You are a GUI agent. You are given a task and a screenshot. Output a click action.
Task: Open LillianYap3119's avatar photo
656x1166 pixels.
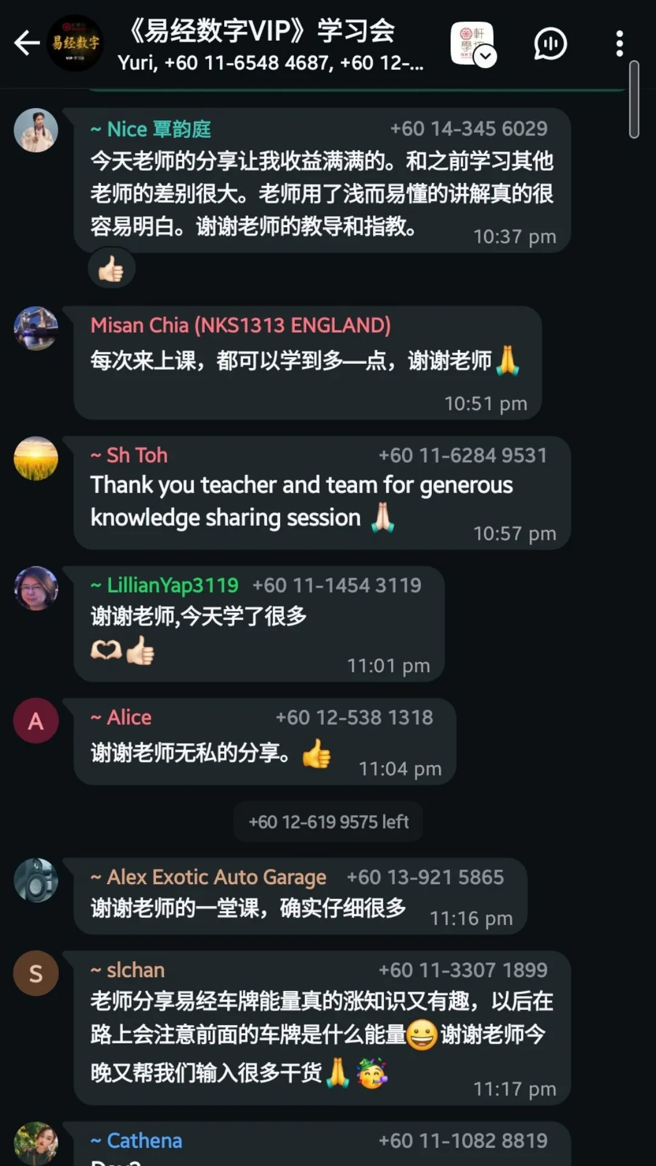(36, 588)
